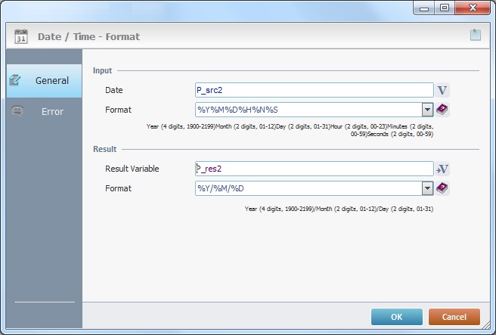Close the dialog with the red X
This screenshot has width=496, height=335.
pos(473,8)
